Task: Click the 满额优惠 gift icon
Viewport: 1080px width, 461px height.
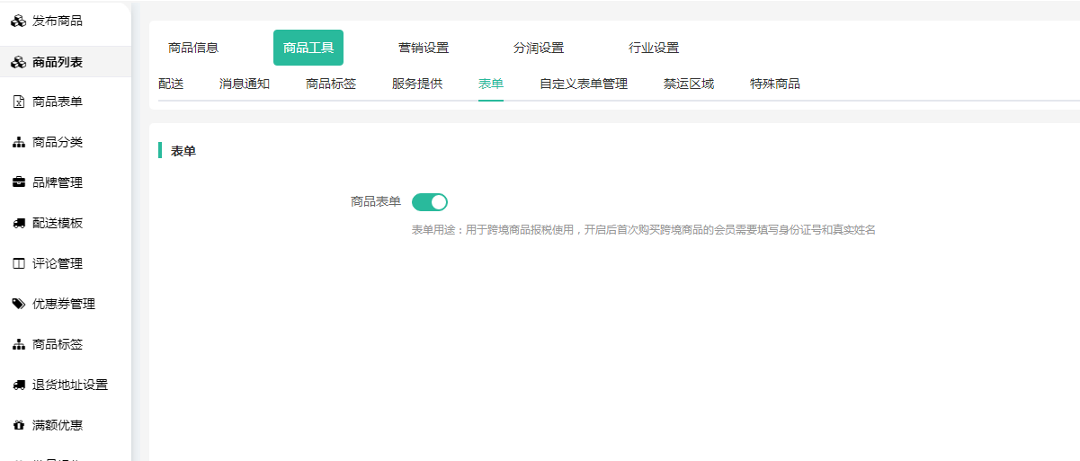Action: point(18,426)
